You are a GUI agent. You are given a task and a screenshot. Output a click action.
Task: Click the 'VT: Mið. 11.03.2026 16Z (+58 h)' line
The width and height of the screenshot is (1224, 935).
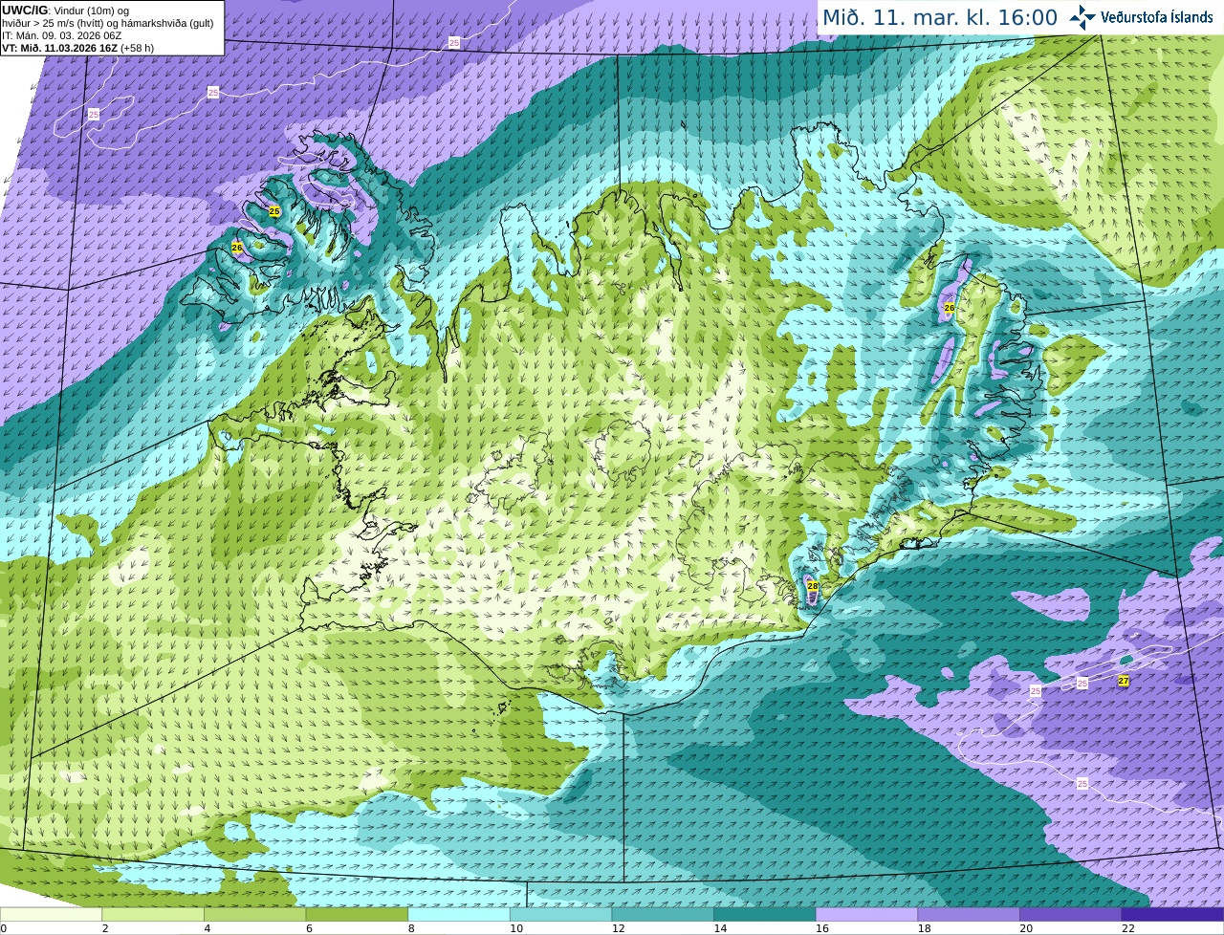[x=78, y=48]
